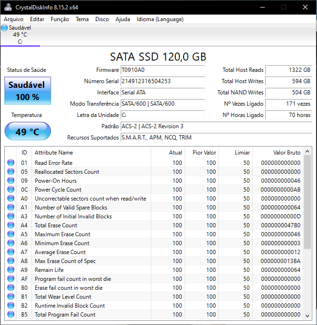Image resolution: width=317 pixels, height=325 pixels.
Task: Click the ID column header
Action: (24, 153)
